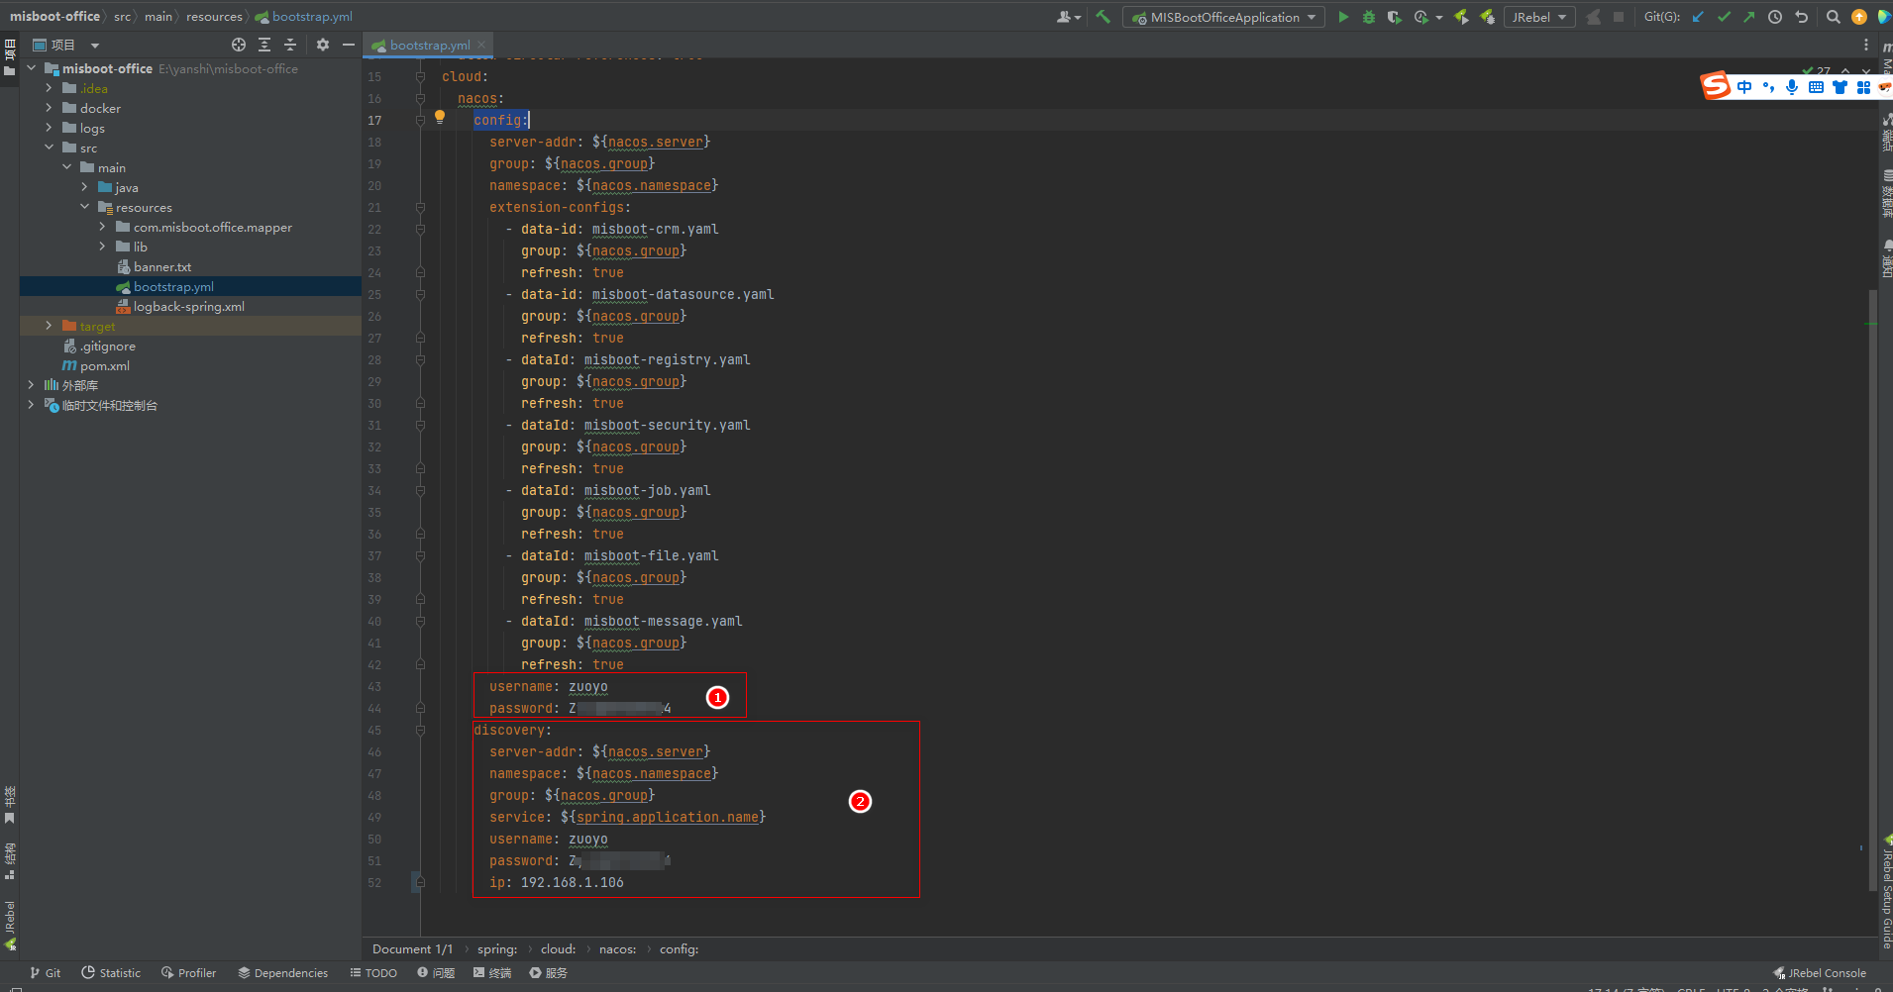The height and width of the screenshot is (992, 1893).
Task: Select logback-spring.xml in the project tree
Action: point(189,306)
